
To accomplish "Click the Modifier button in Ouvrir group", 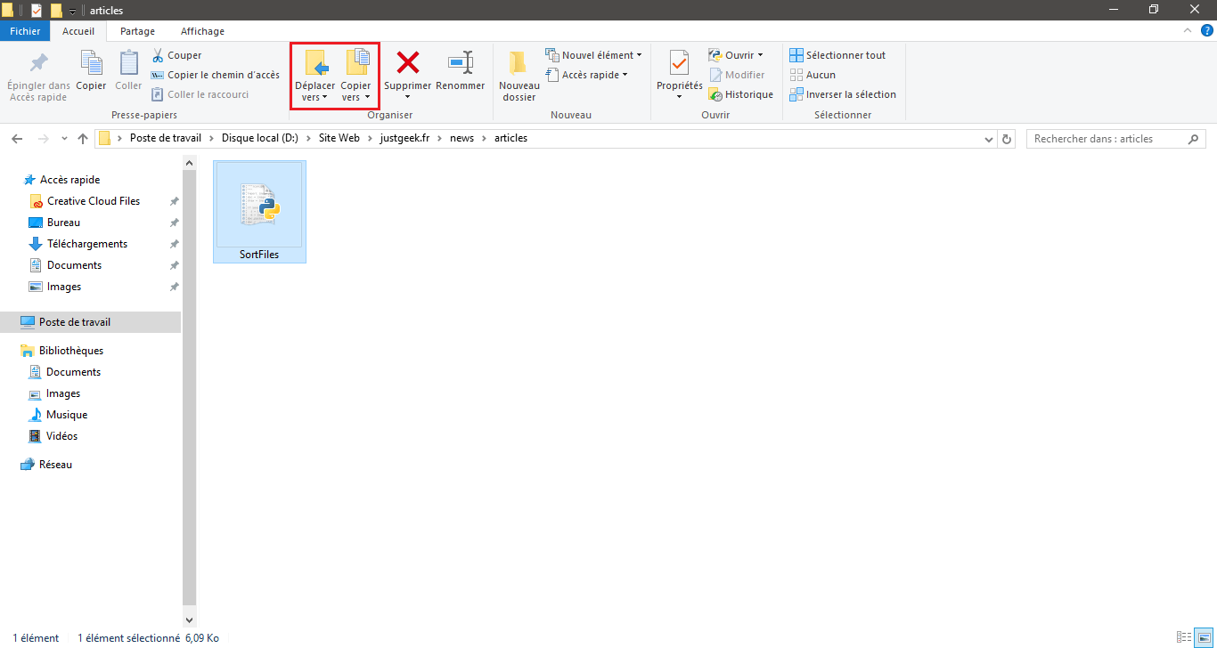I will pyautogui.click(x=737, y=75).
